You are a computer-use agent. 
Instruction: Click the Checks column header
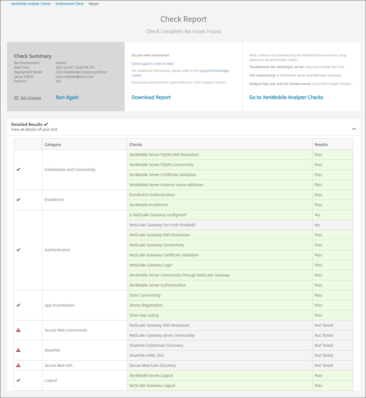click(220, 144)
